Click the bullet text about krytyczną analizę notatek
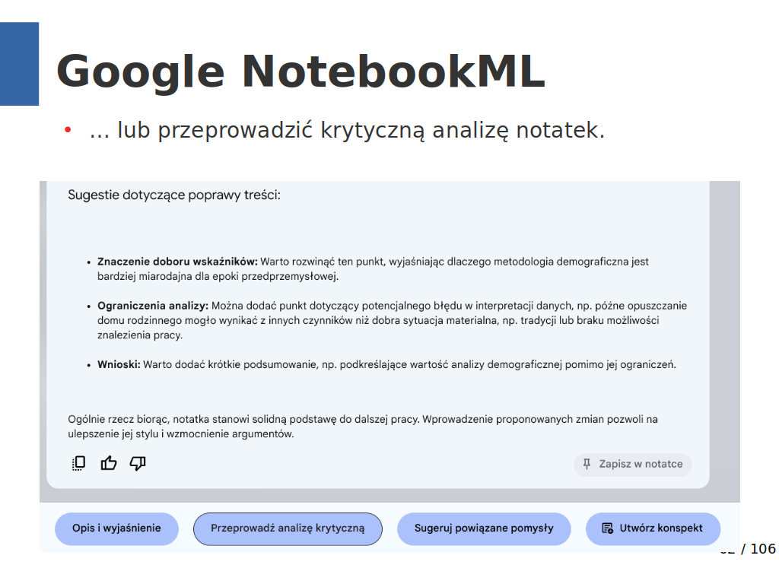Image resolution: width=779 pixels, height=584 pixels. [x=347, y=131]
